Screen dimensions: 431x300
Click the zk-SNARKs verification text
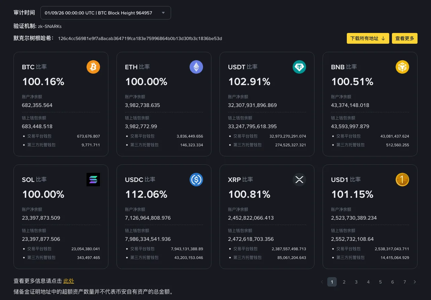[50, 26]
